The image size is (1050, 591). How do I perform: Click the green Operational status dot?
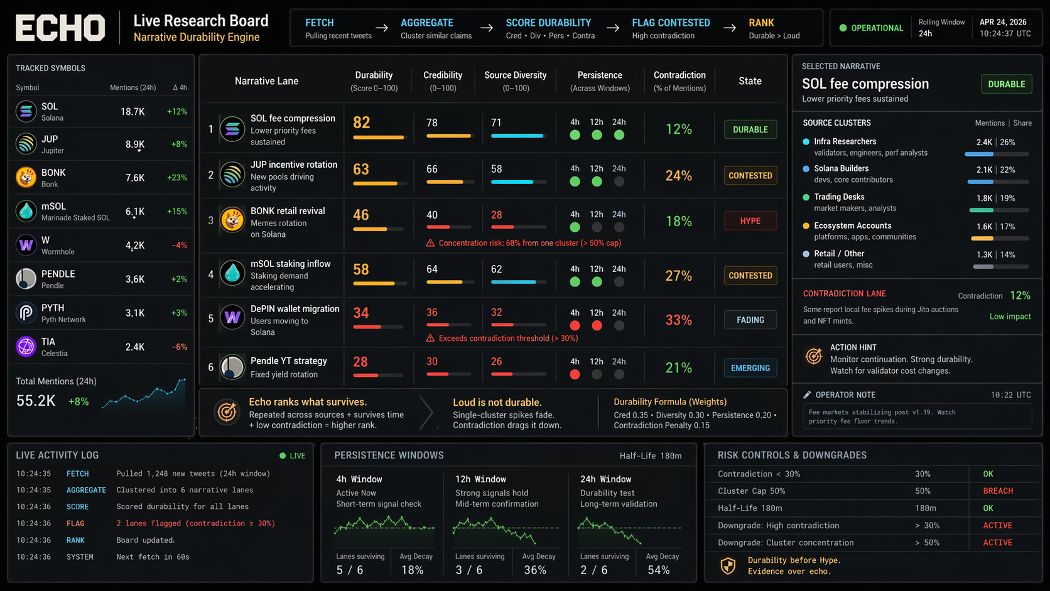click(843, 28)
